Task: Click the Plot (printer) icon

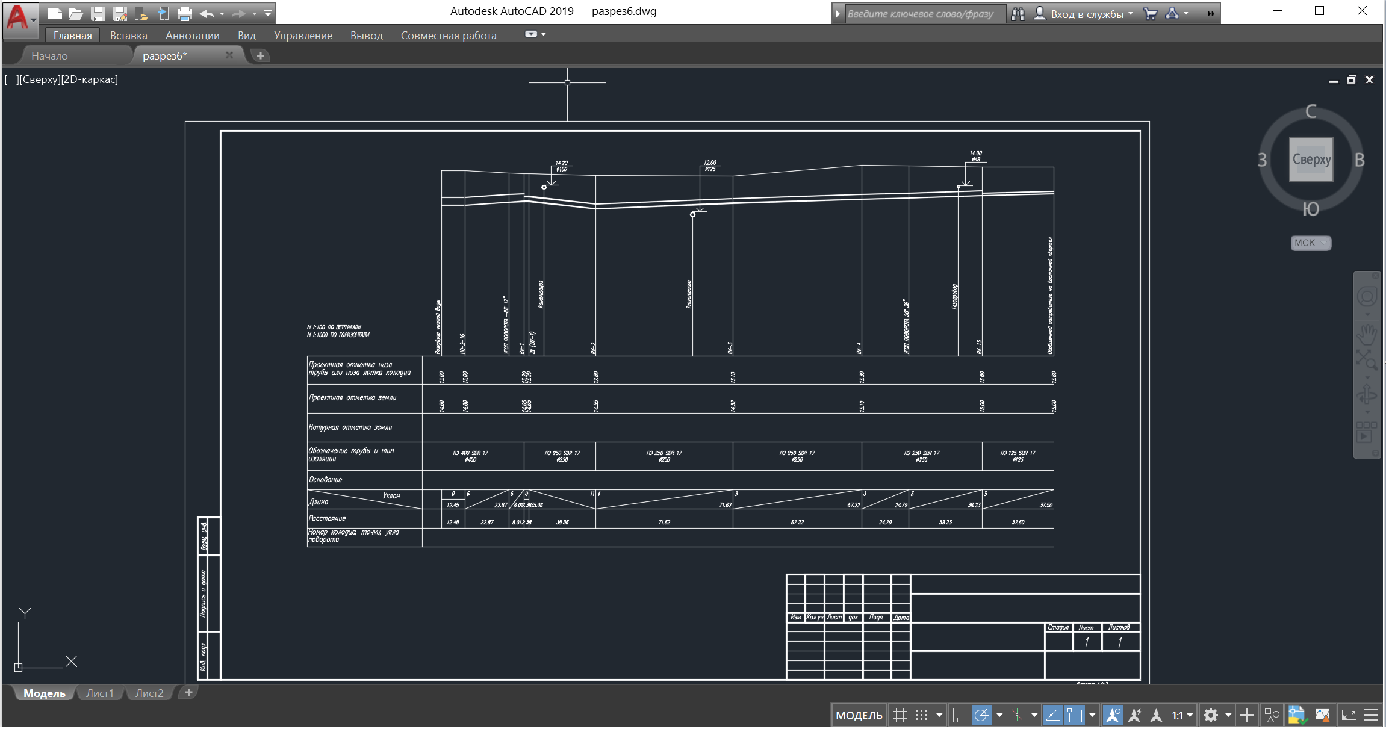Action: [185, 13]
